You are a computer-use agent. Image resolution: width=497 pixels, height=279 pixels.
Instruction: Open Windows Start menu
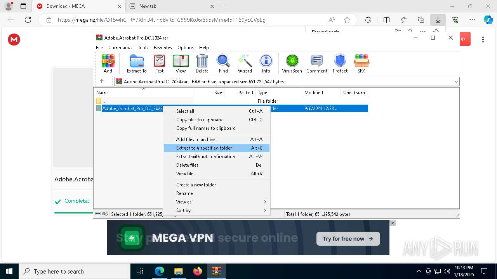pyautogui.click(x=9, y=271)
